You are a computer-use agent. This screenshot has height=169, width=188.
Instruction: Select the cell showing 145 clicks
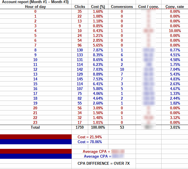[x=80, y=79]
